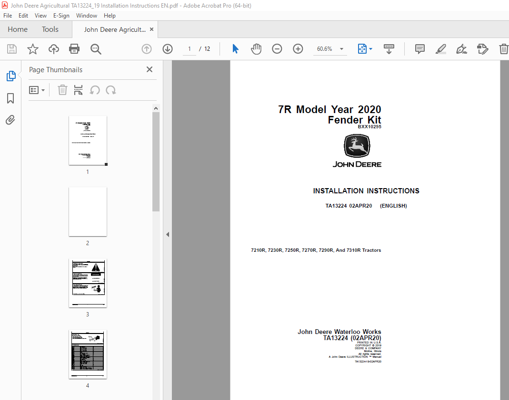
Task: Click the thumbnails scrollbar up arrow
Action: 156,108
